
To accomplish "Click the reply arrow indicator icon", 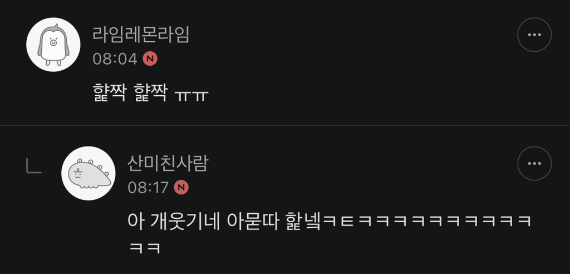I will click(x=34, y=166).
